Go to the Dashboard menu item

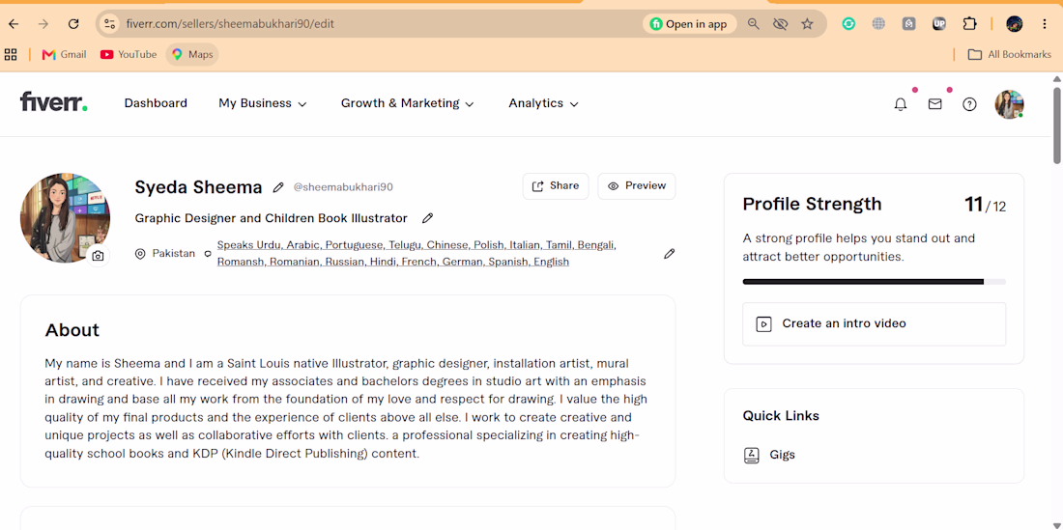point(156,103)
